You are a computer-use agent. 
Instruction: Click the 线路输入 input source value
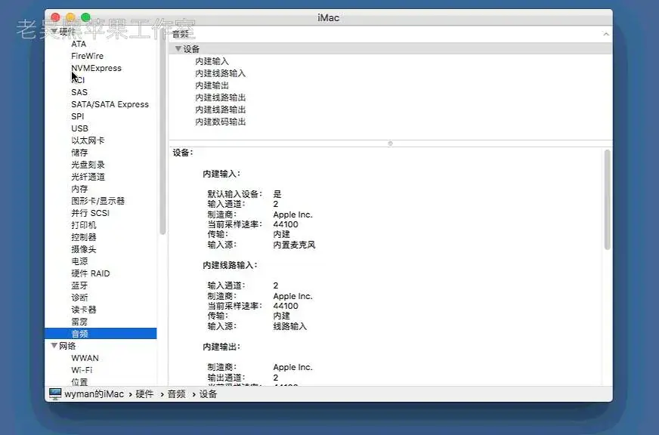pyautogui.click(x=290, y=326)
